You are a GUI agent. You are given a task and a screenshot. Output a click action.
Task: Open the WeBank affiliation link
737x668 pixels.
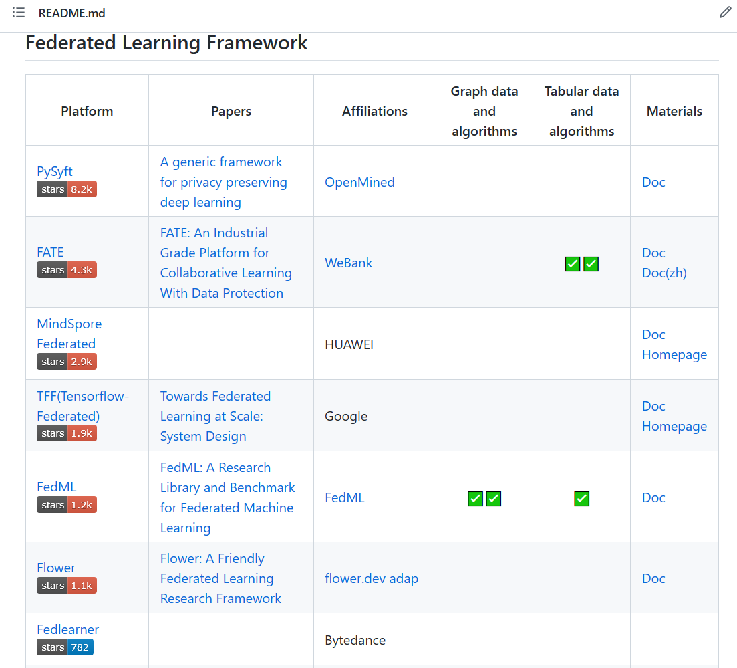coord(348,263)
